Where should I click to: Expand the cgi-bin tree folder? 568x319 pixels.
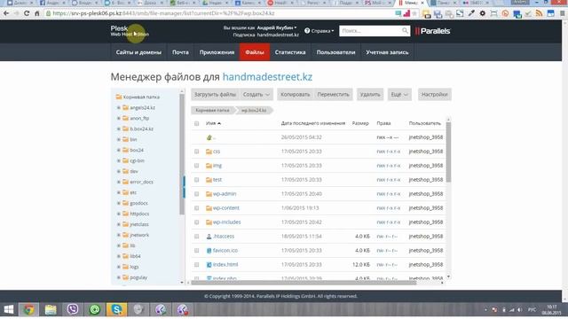118,160
